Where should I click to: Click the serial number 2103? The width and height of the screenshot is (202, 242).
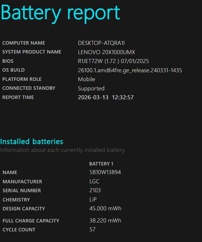pos(95,191)
